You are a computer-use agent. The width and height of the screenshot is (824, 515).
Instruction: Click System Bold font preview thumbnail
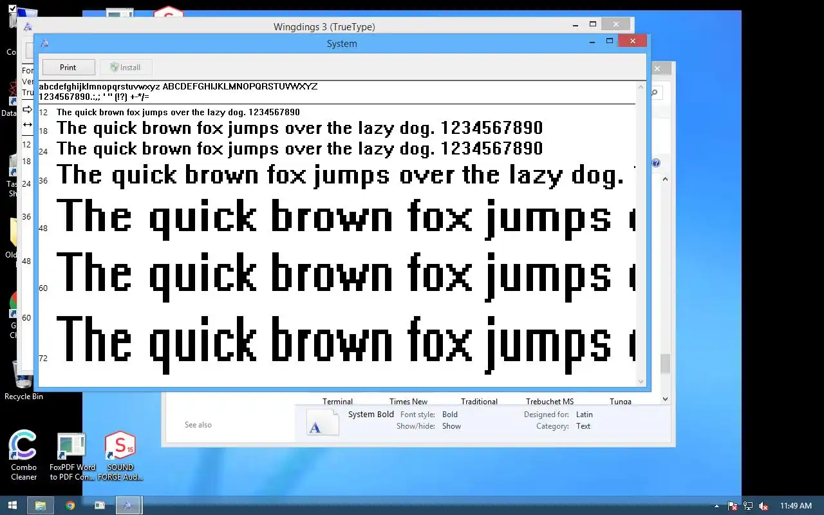pos(322,422)
